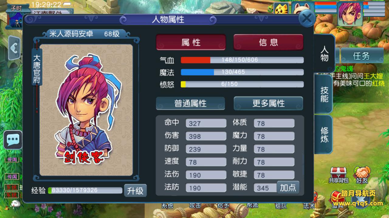
Task: Show 更多属性 stats
Action: click(268, 103)
